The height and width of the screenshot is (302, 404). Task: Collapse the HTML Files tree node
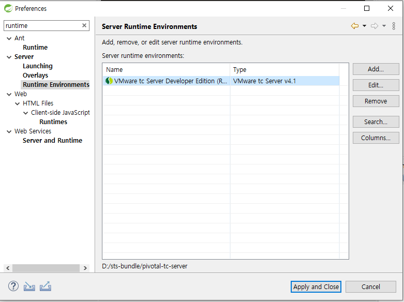(x=17, y=103)
